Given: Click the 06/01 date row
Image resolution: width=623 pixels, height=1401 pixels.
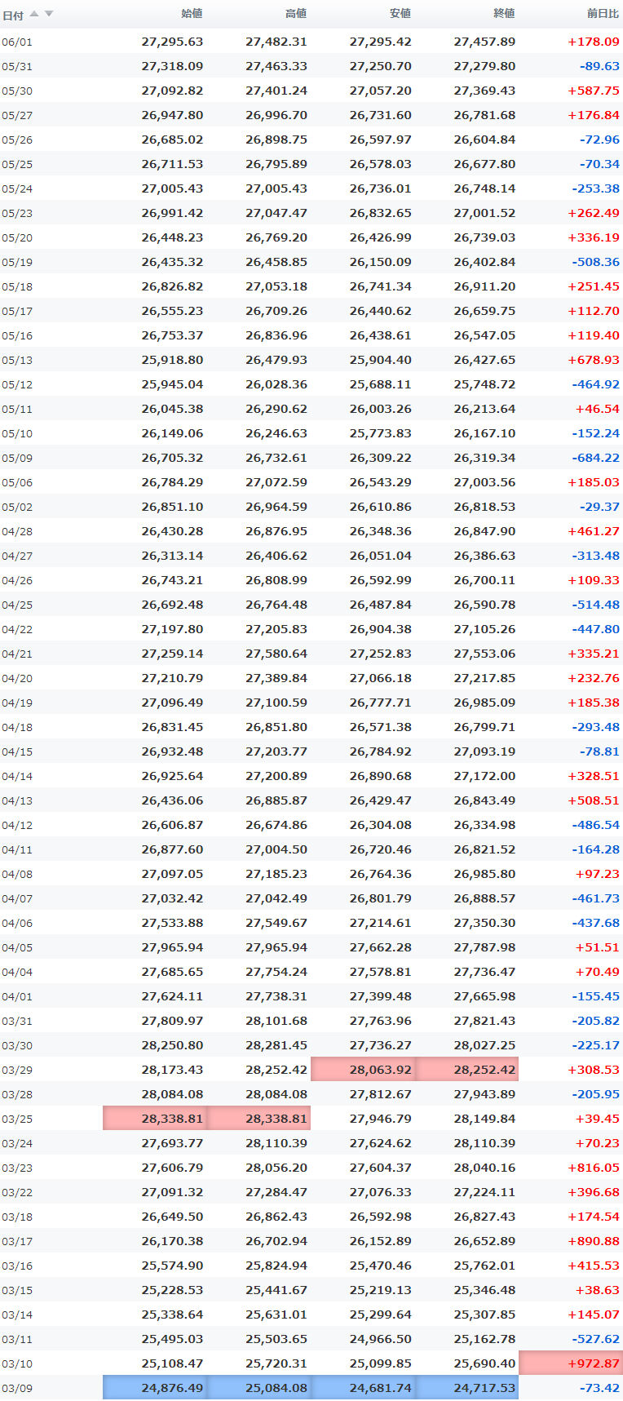Looking at the screenshot, I should [311, 42].
